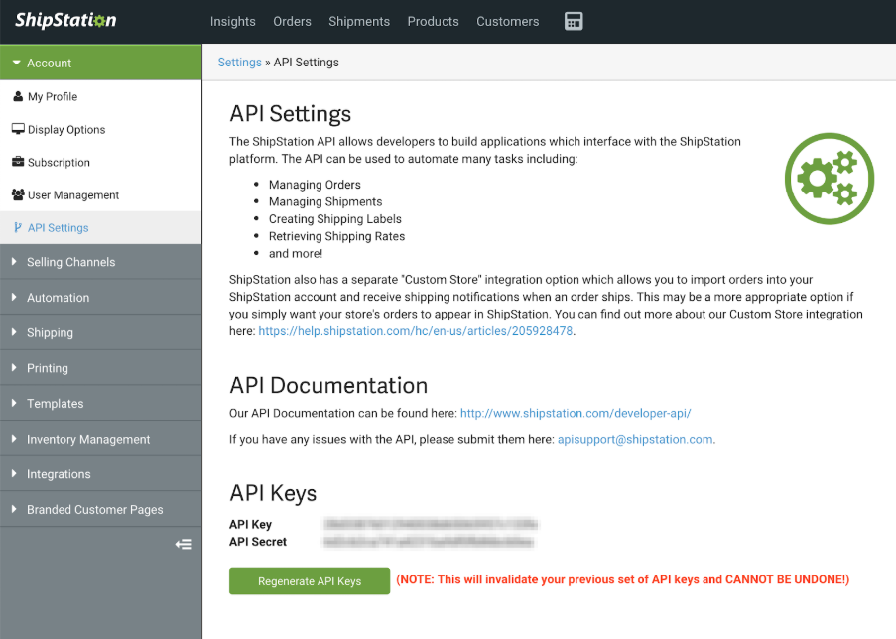Collapse sidebar using the arrow icon
The height and width of the screenshot is (639, 896).
pyautogui.click(x=183, y=544)
